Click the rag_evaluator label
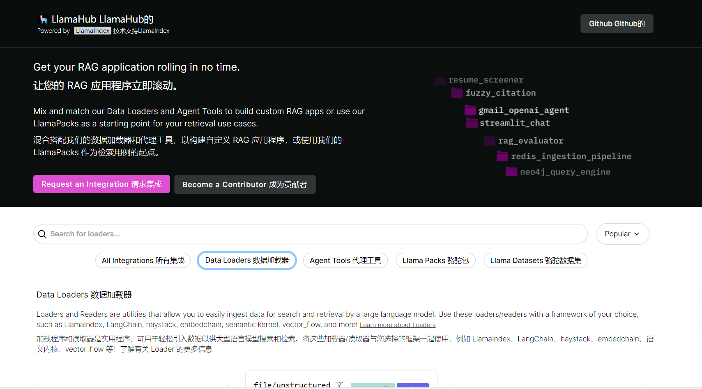 click(x=531, y=141)
